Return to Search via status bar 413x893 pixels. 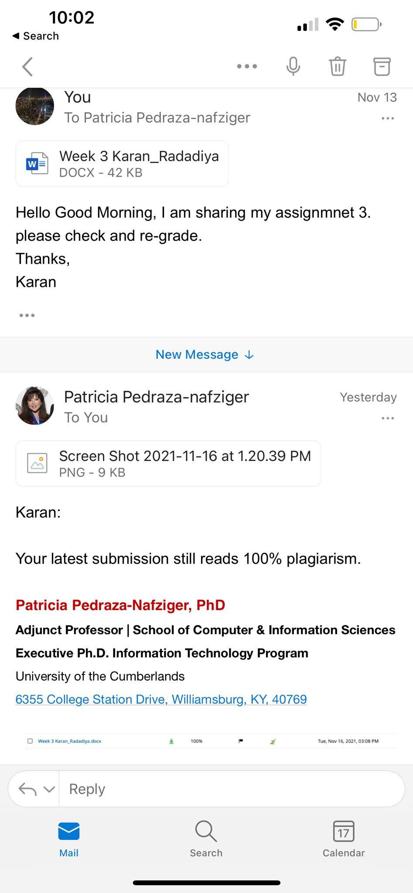[x=35, y=36]
